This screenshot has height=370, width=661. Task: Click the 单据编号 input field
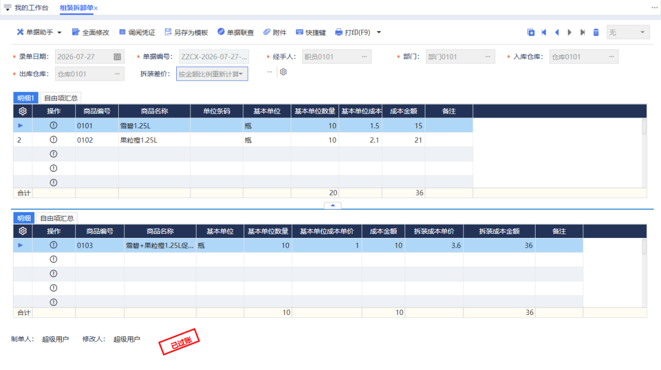214,57
